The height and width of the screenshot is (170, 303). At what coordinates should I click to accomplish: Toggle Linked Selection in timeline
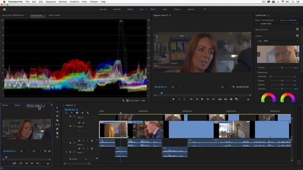[77, 113]
